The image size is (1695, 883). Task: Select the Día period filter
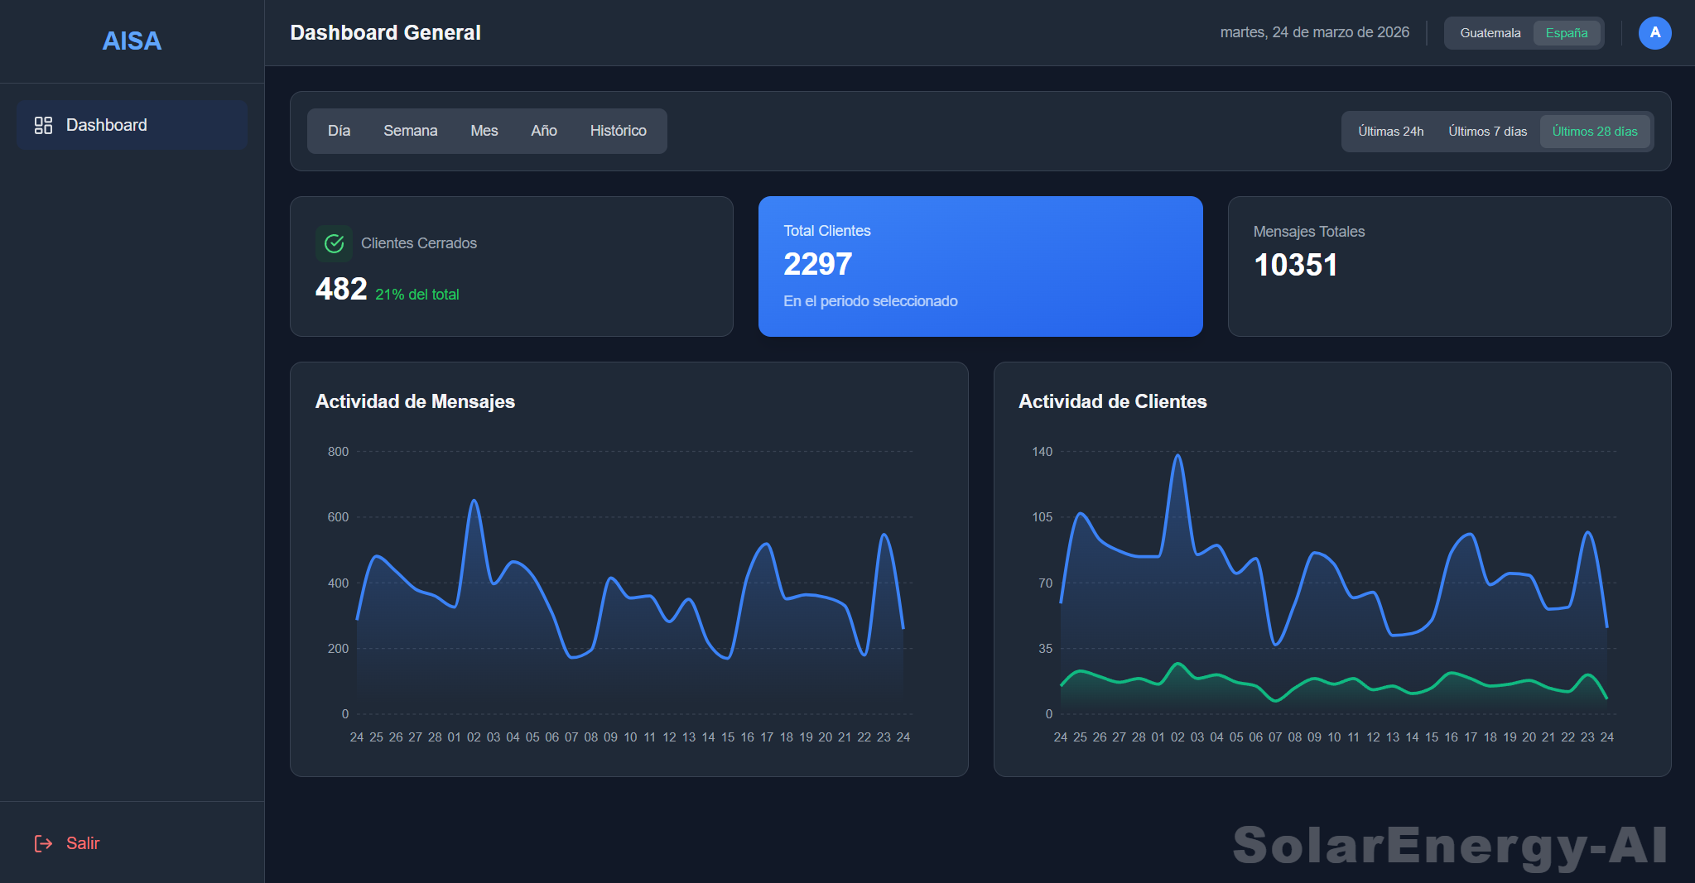pos(339,130)
